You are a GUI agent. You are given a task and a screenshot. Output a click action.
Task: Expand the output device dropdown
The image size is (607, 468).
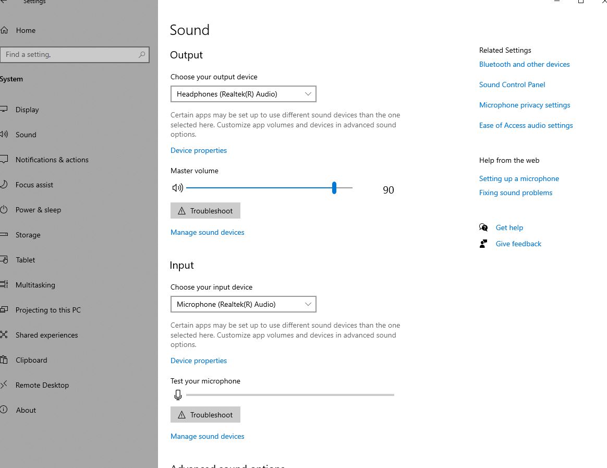pyautogui.click(x=243, y=94)
